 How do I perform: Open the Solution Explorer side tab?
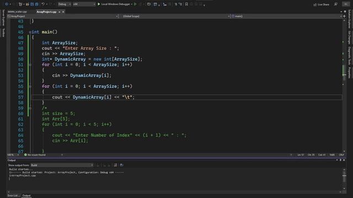point(350,19)
